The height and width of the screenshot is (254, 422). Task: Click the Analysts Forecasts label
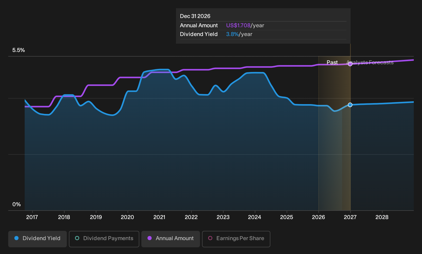(x=370, y=62)
